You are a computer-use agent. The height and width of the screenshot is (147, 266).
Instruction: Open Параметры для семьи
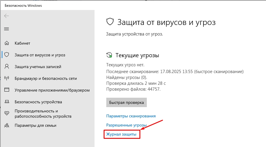point(35,126)
